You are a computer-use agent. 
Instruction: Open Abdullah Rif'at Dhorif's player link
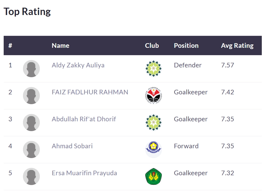pyautogui.click(x=84, y=119)
